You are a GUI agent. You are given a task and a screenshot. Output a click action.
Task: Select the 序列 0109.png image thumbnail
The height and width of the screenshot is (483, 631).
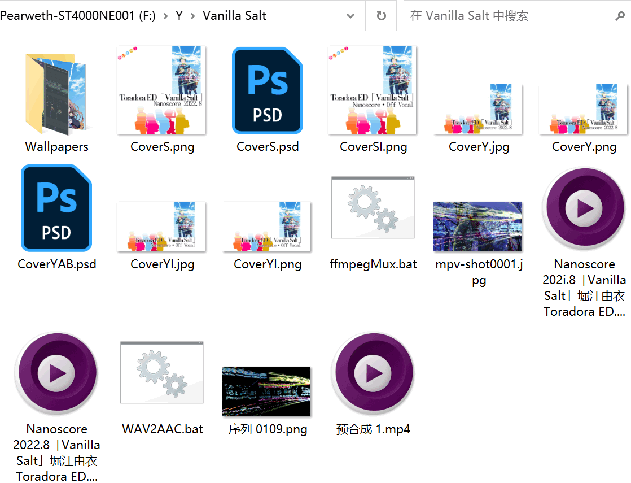tap(266, 391)
